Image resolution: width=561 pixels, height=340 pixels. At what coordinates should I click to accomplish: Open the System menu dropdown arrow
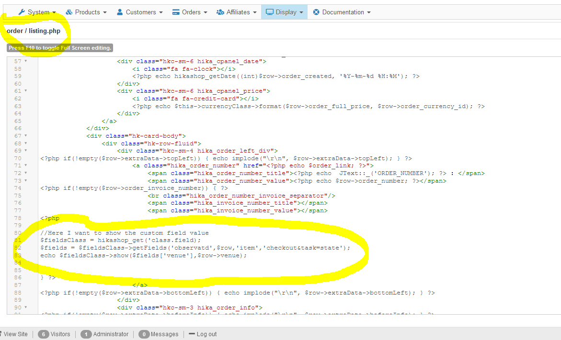pos(54,12)
